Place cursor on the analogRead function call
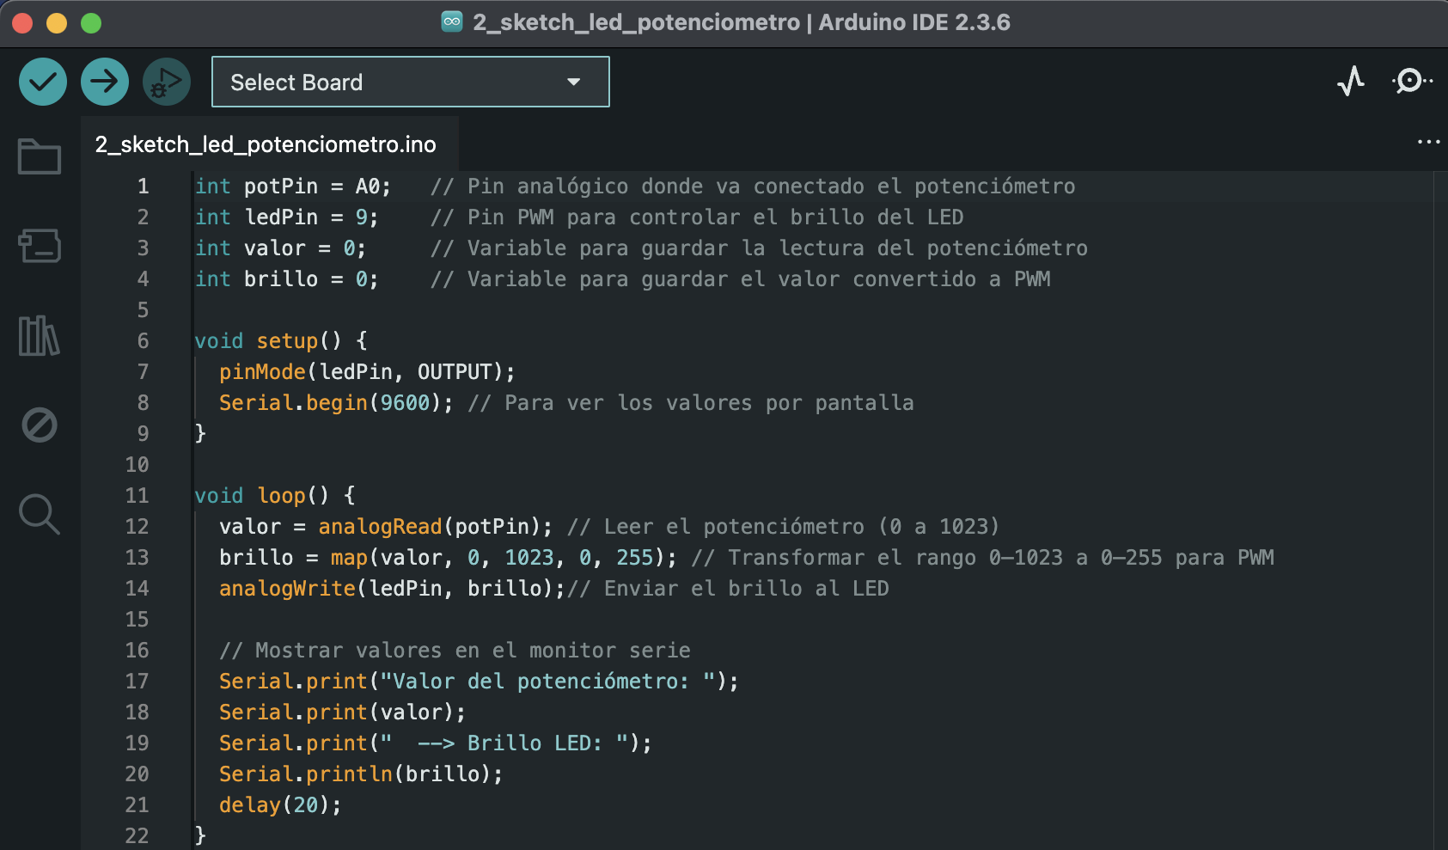This screenshot has width=1448, height=850. coord(380,527)
